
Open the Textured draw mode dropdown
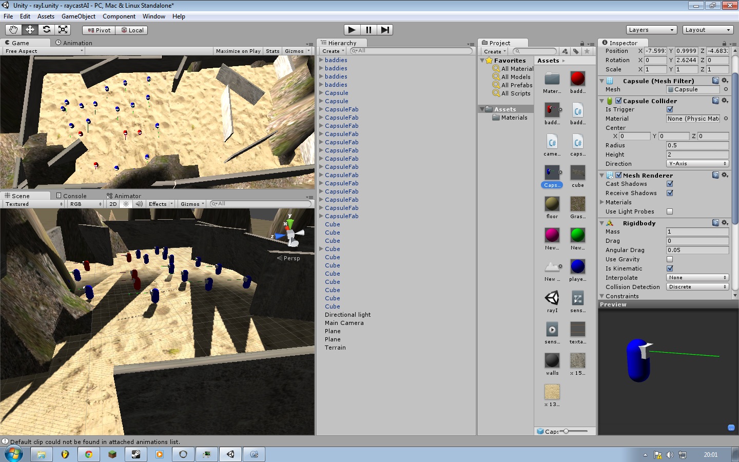coord(34,204)
